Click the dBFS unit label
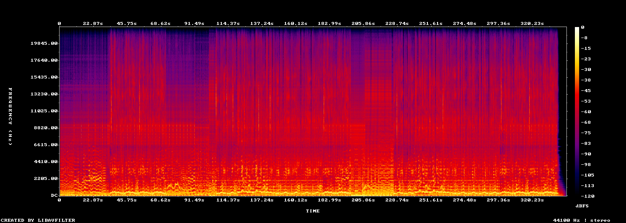This screenshot has height=223, width=626. coord(582,206)
